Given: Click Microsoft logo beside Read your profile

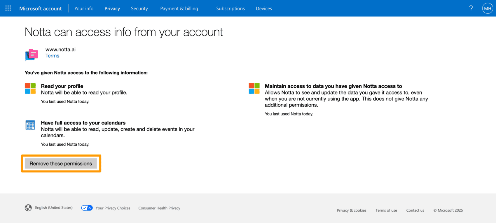Looking at the screenshot, I should click(x=30, y=88).
